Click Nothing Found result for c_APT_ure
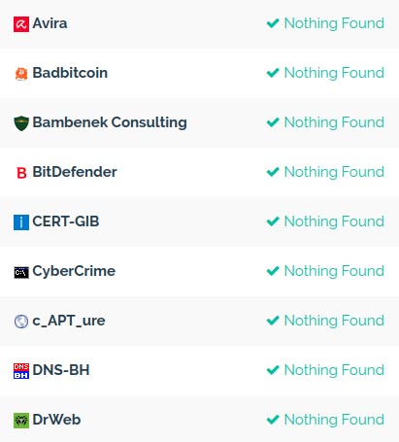This screenshot has height=442, width=399. 334,321
